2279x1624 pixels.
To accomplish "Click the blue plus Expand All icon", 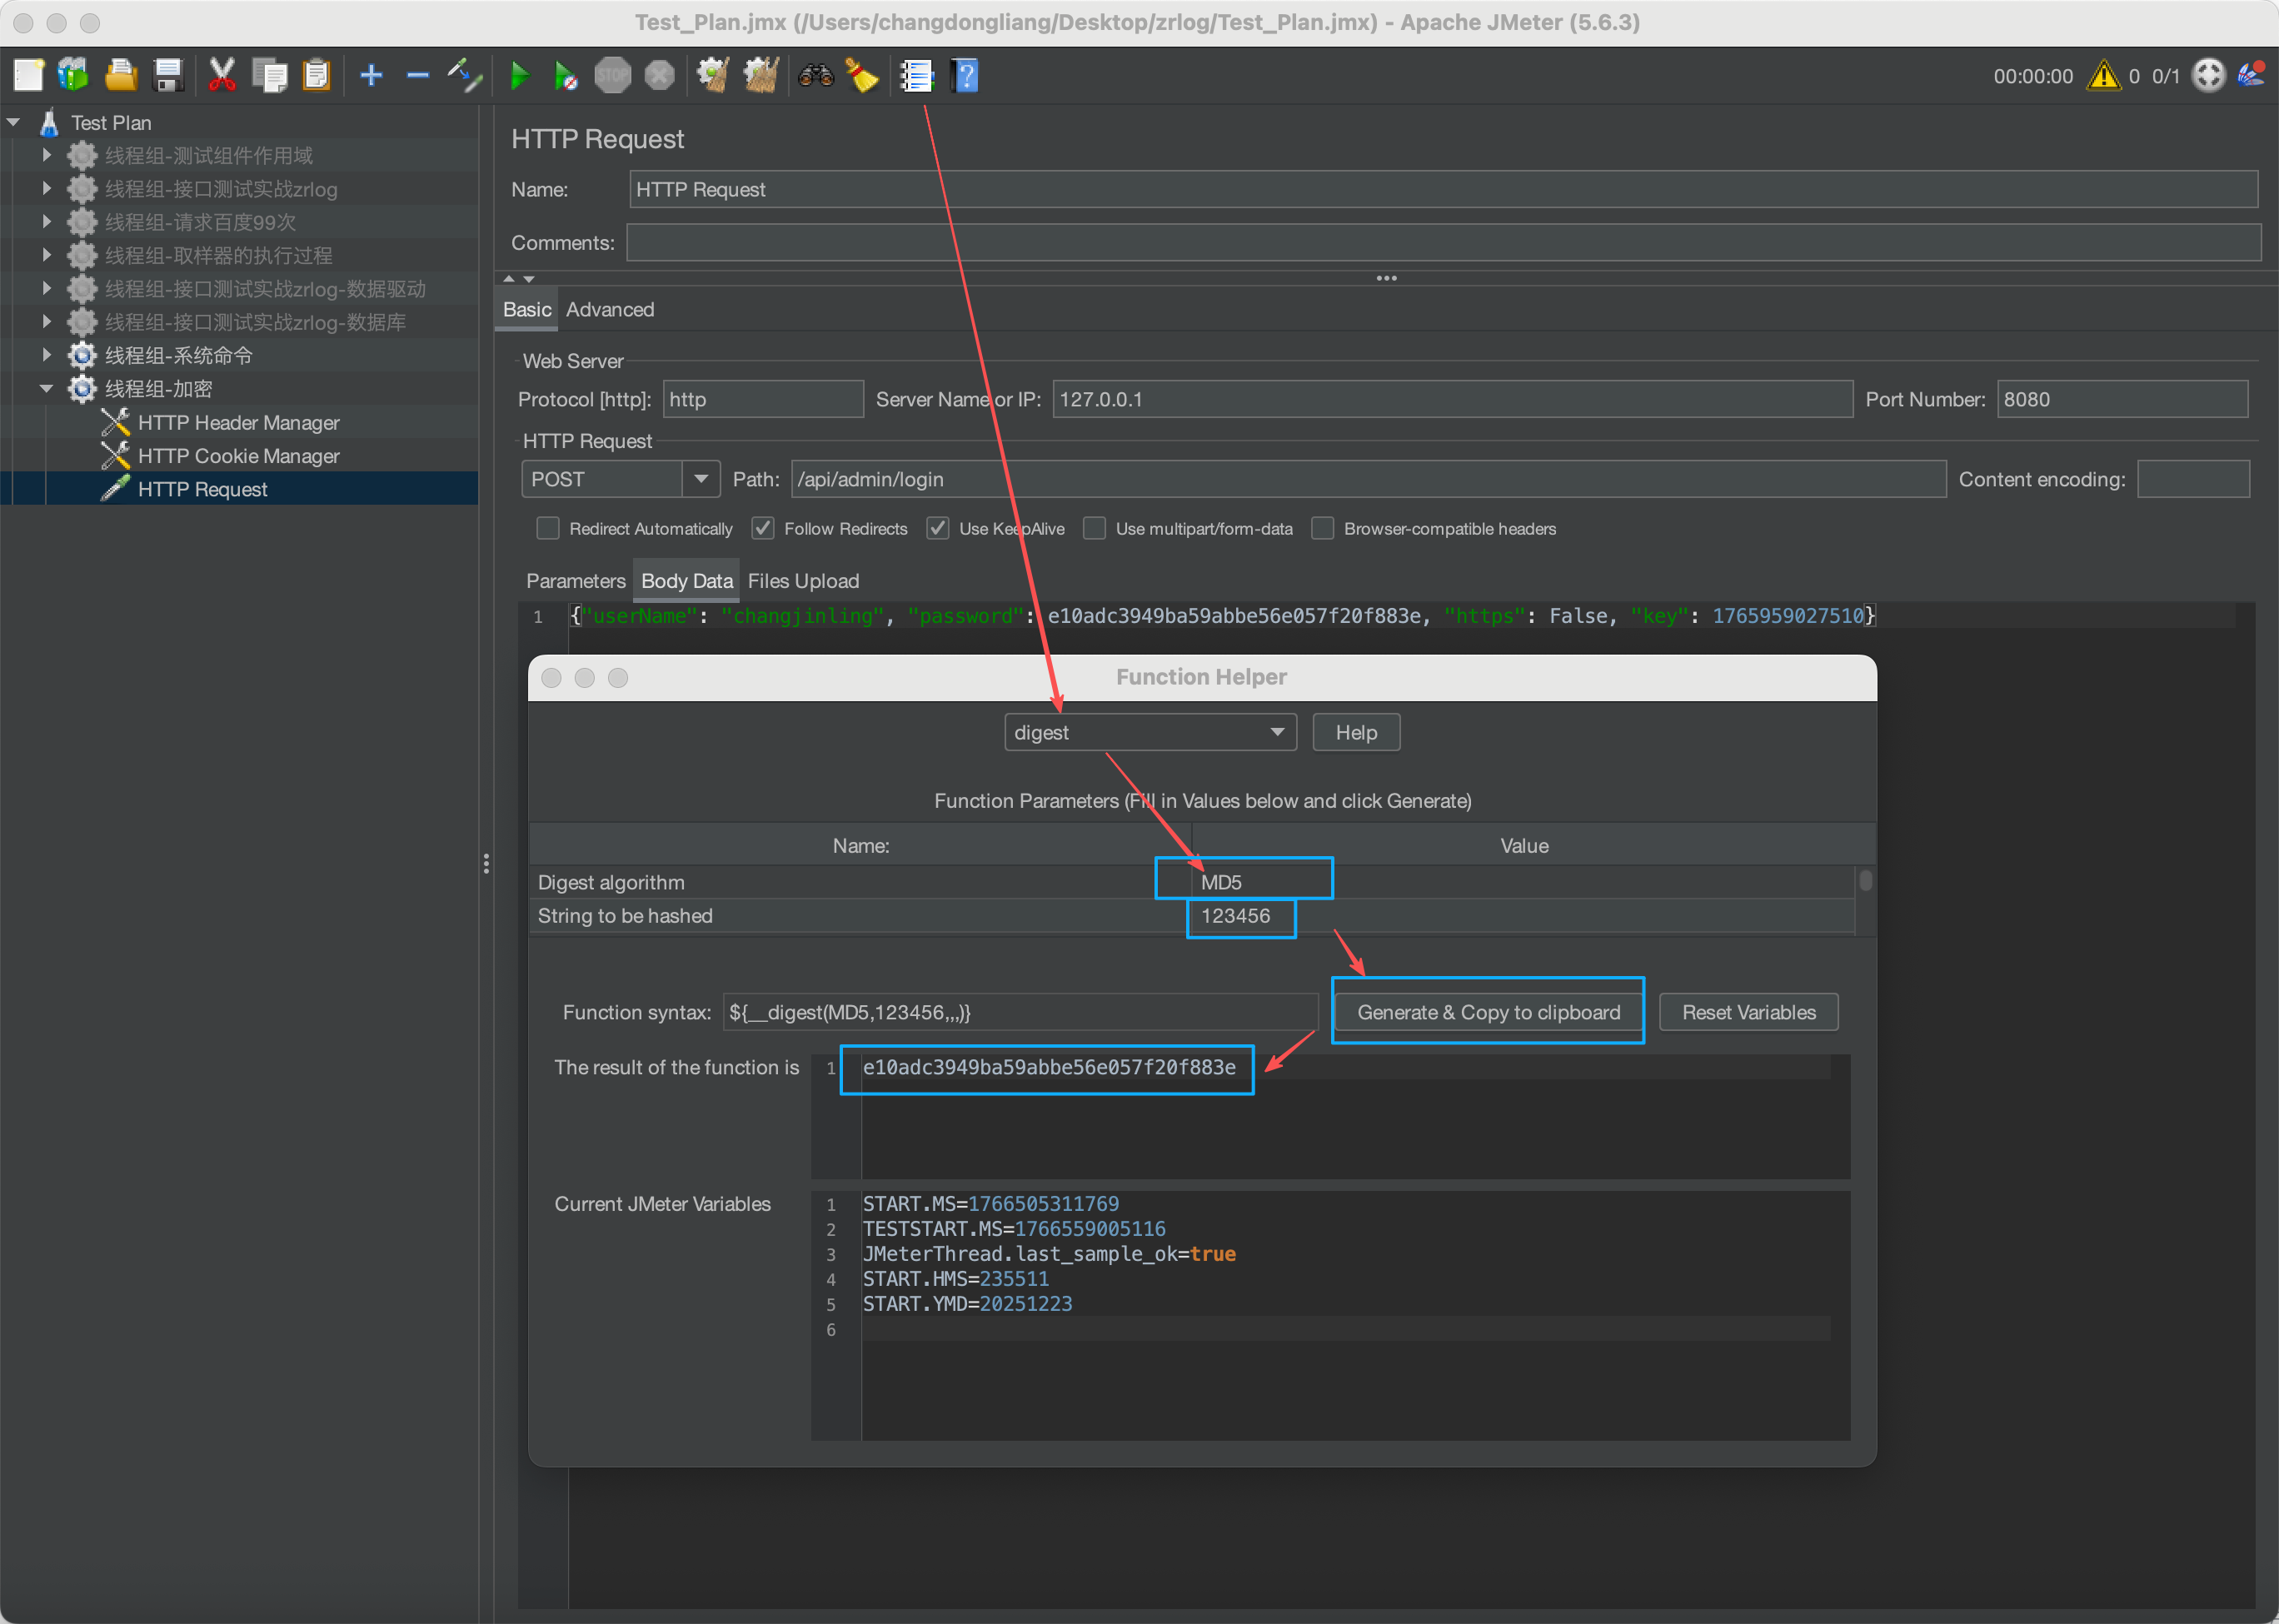I will click(x=371, y=75).
